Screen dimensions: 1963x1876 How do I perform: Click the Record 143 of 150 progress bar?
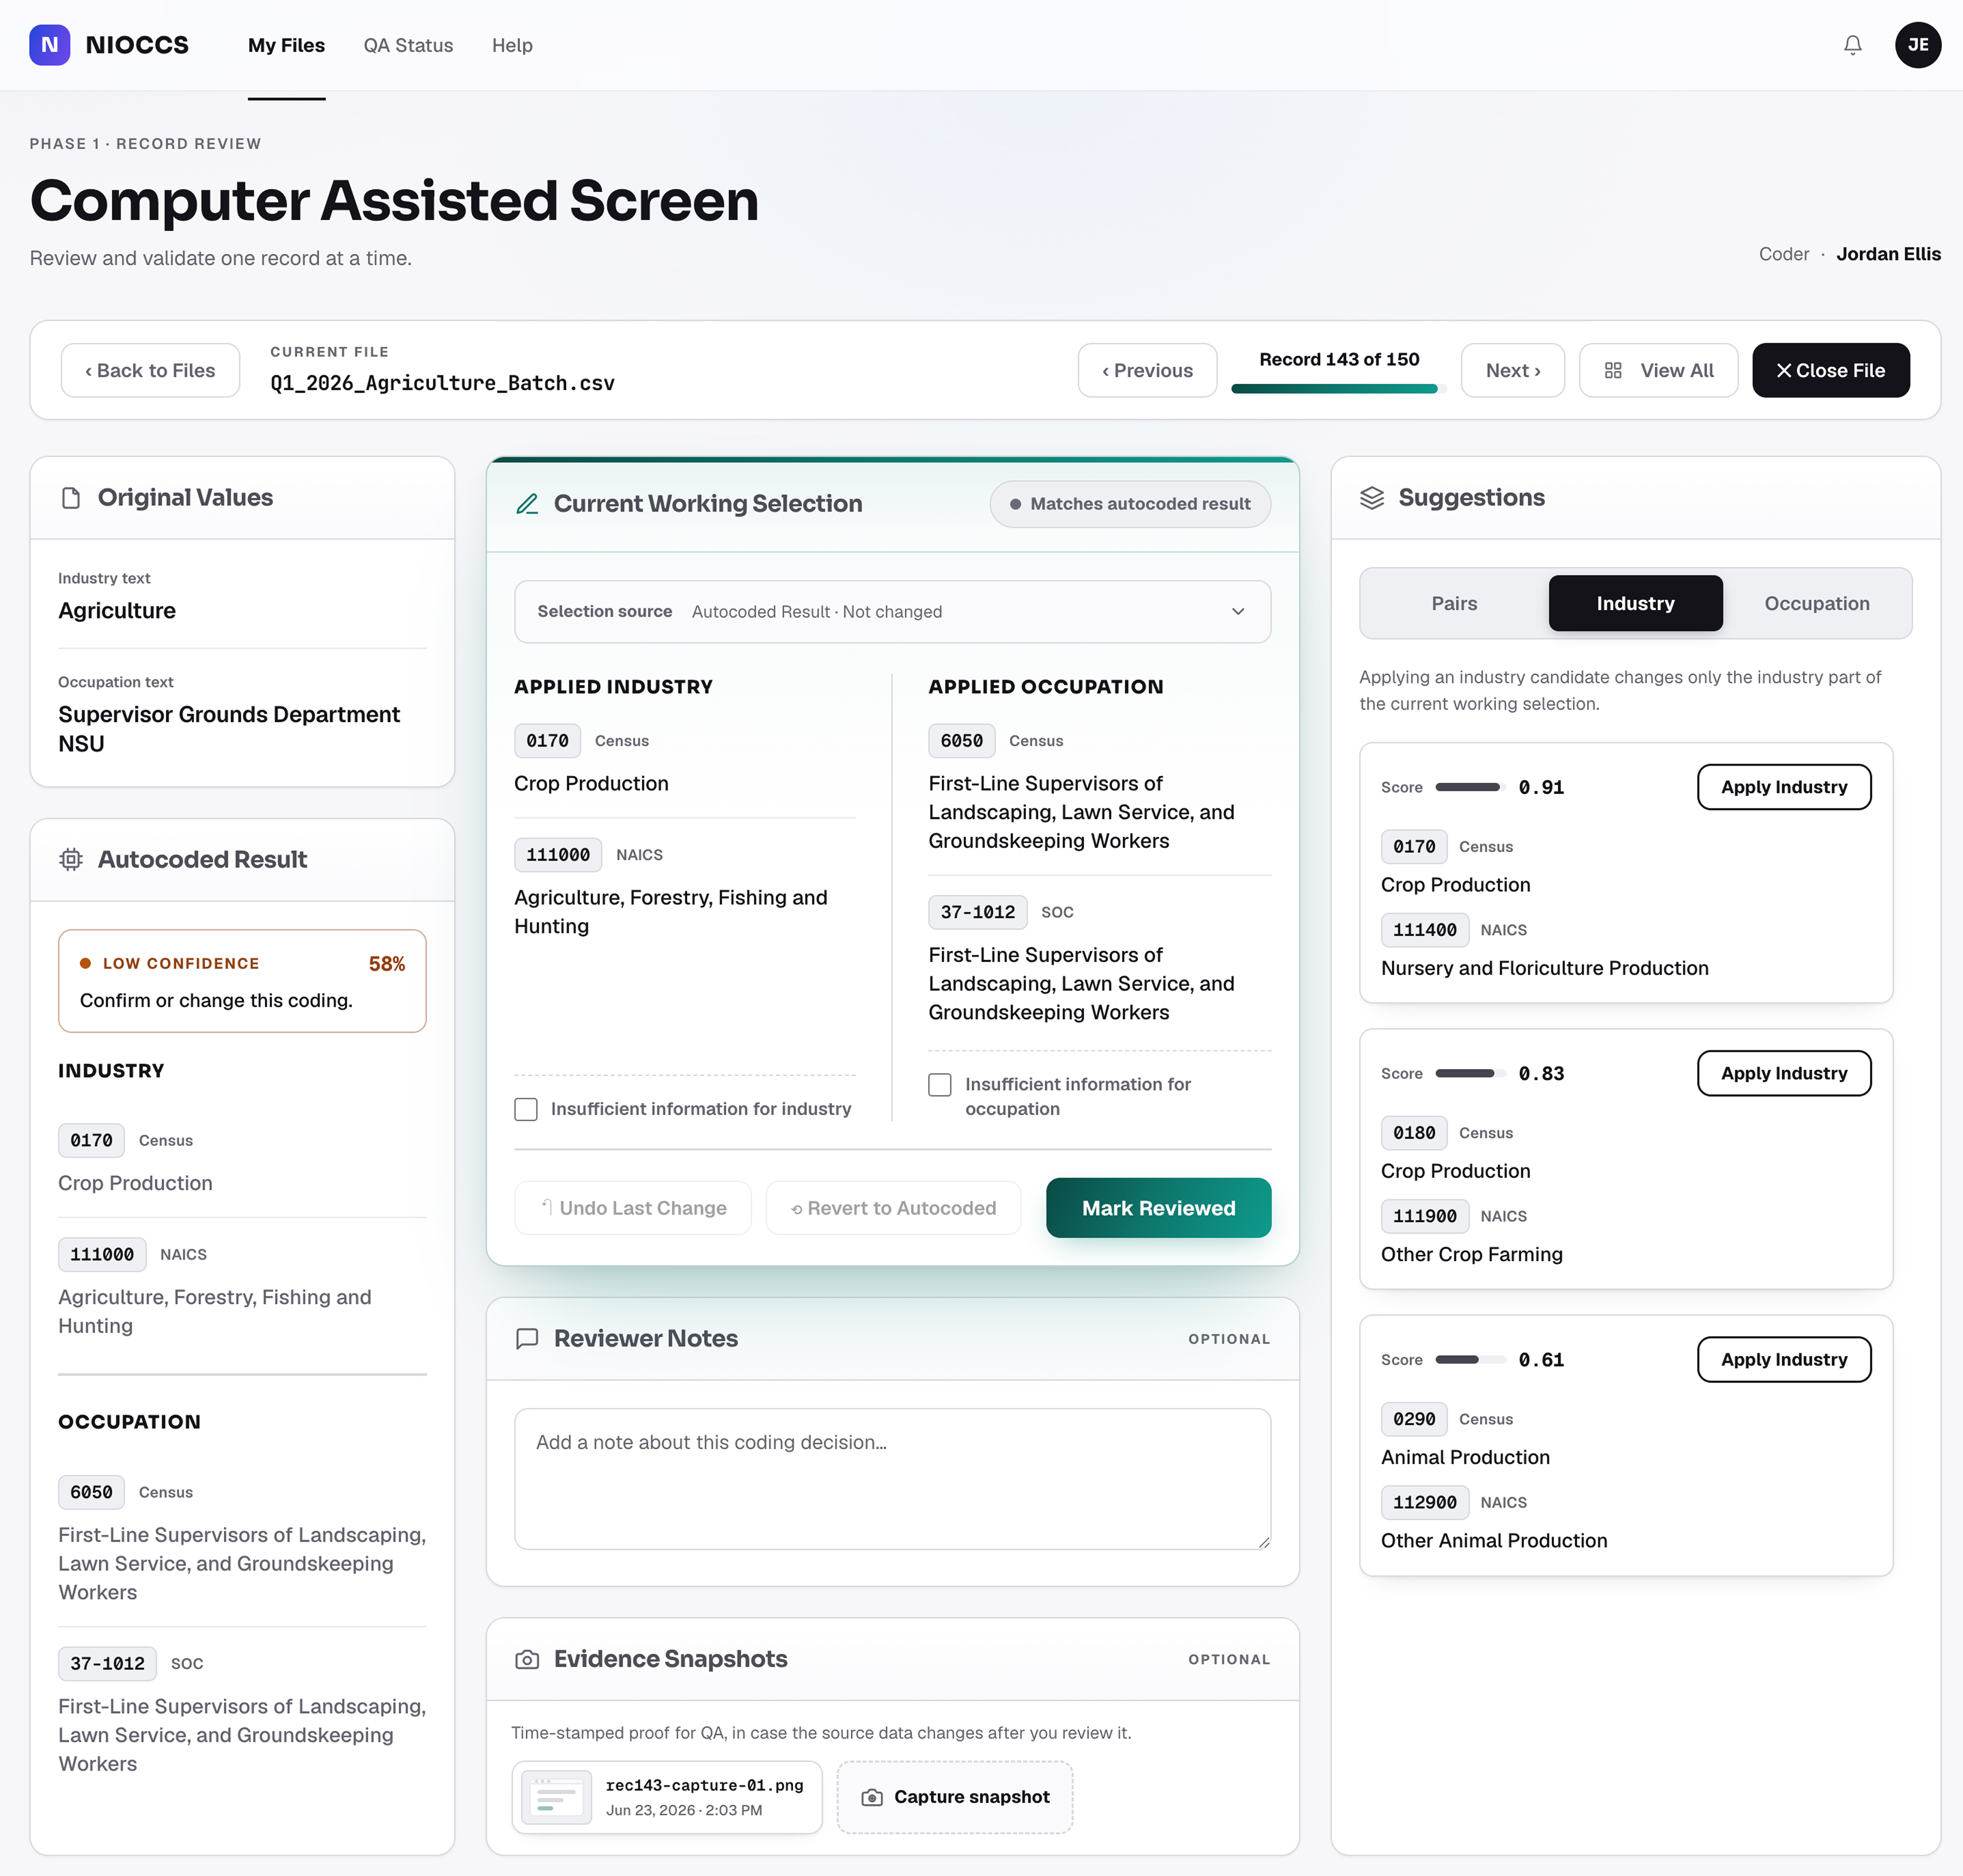(x=1338, y=389)
